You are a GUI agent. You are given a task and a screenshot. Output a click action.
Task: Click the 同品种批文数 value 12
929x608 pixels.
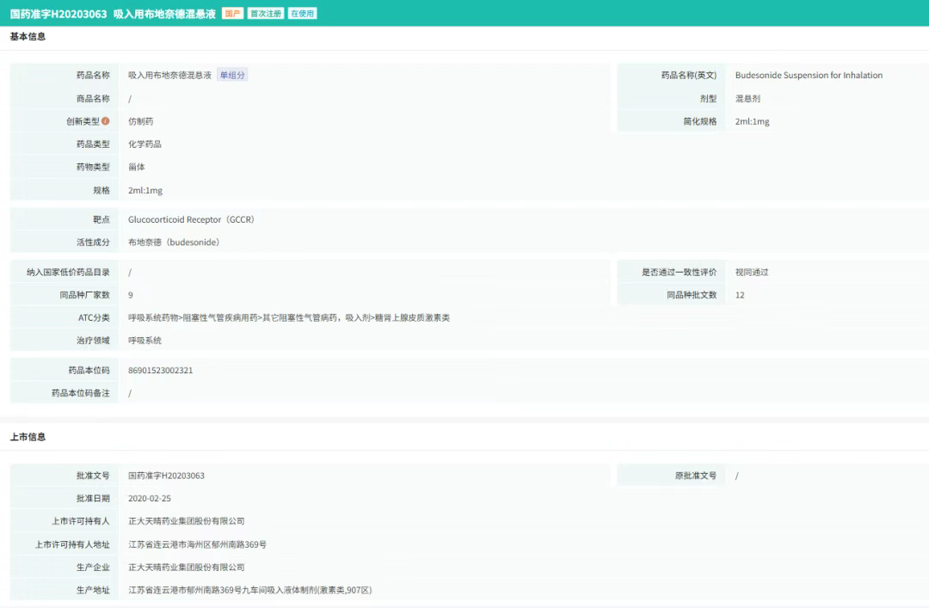740,295
